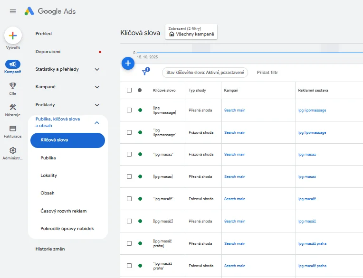Open Nástroje tools icon

pos(13,107)
